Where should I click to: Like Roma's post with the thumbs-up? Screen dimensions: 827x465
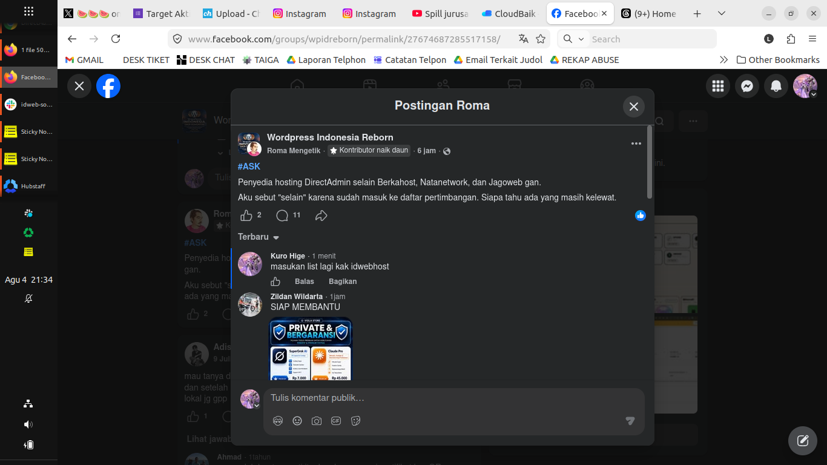coord(246,216)
